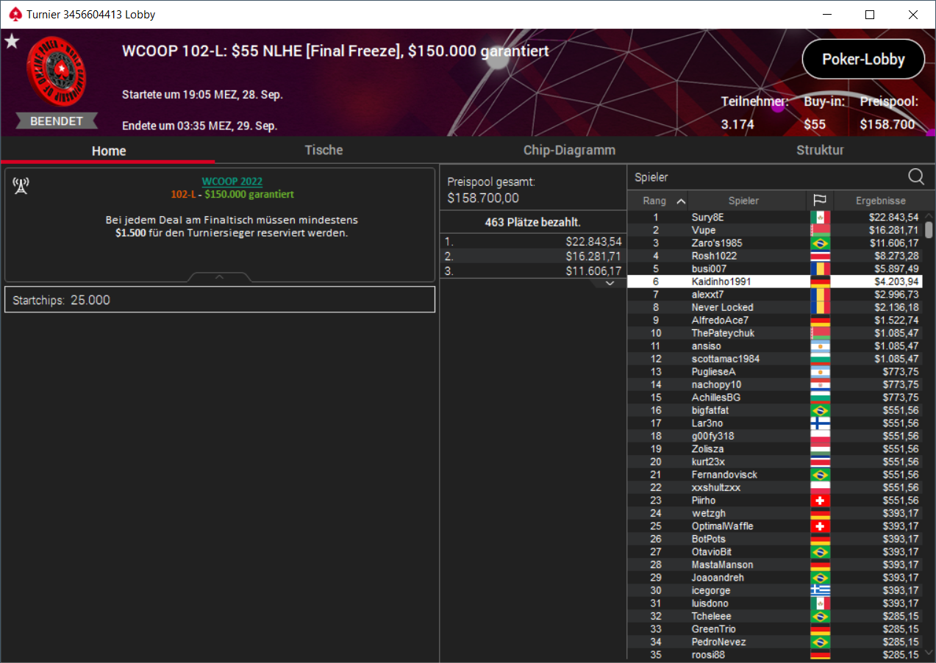Open the Chip-Diagramm tab
This screenshot has width=936, height=663.
569,150
